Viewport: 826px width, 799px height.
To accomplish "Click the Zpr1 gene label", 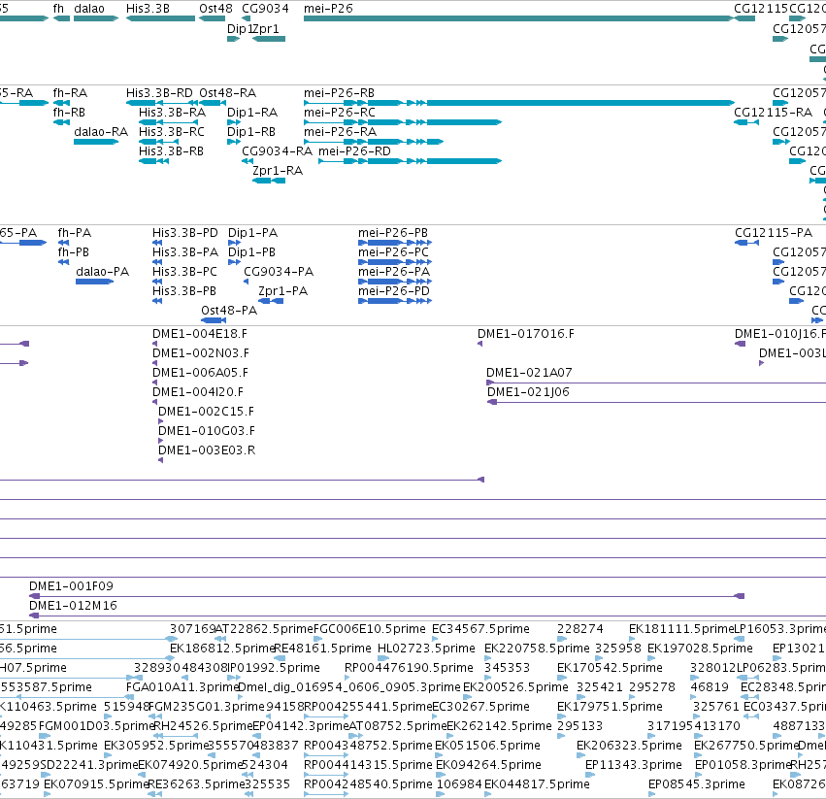I will pyautogui.click(x=266, y=28).
